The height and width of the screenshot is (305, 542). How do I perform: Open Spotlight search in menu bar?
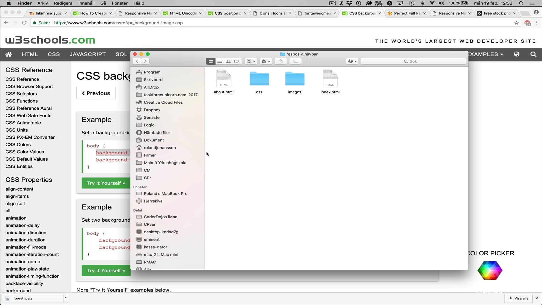(521, 3)
